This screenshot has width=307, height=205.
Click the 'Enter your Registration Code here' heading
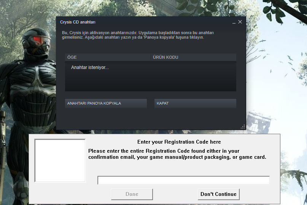click(179, 142)
